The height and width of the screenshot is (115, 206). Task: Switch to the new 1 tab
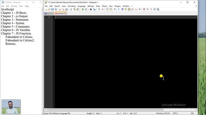click(49, 13)
